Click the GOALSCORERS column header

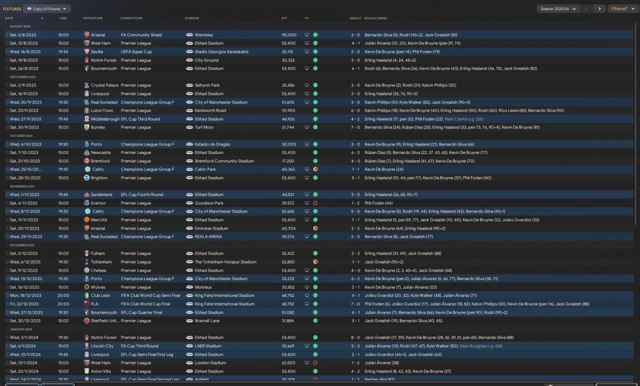(x=375, y=18)
